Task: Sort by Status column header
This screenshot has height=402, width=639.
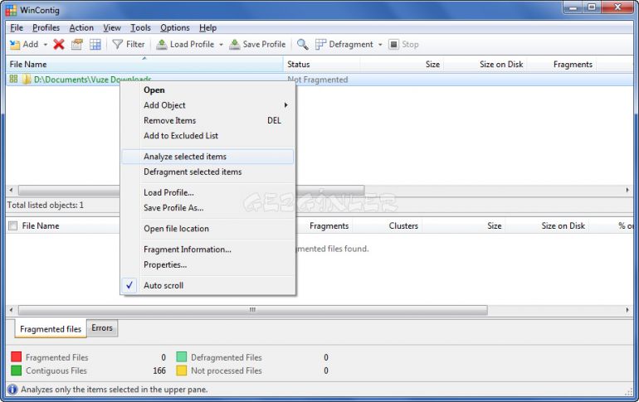Action: 322,65
